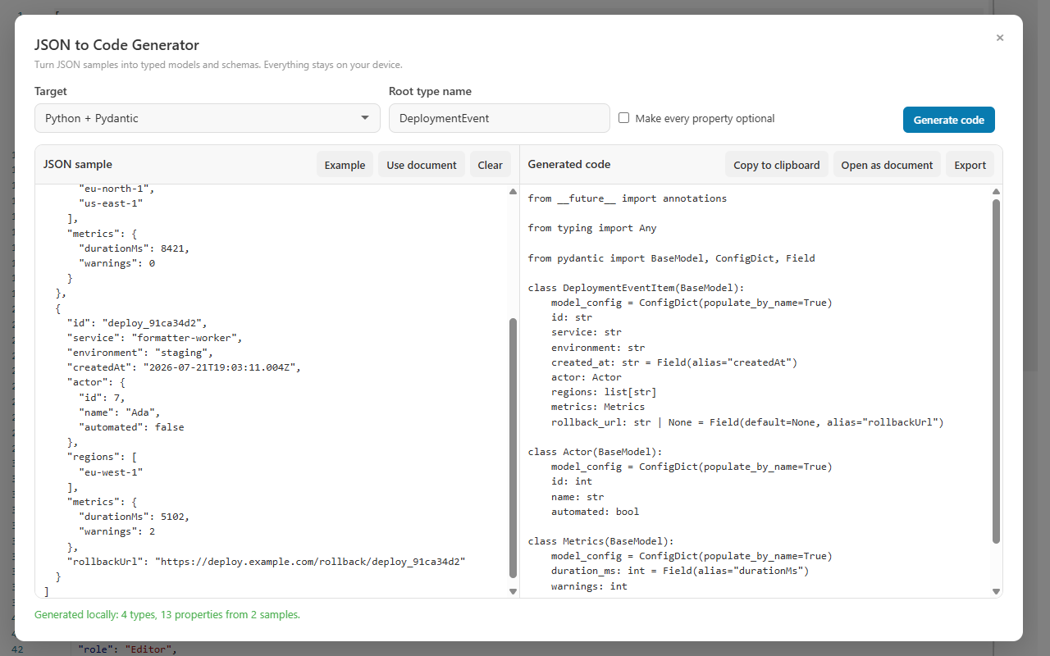
Task: Click the "durationMs": 5102 line
Action: click(134, 517)
